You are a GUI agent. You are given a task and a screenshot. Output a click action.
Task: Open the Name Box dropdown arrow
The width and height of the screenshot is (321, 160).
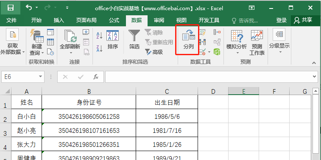tap(40, 77)
